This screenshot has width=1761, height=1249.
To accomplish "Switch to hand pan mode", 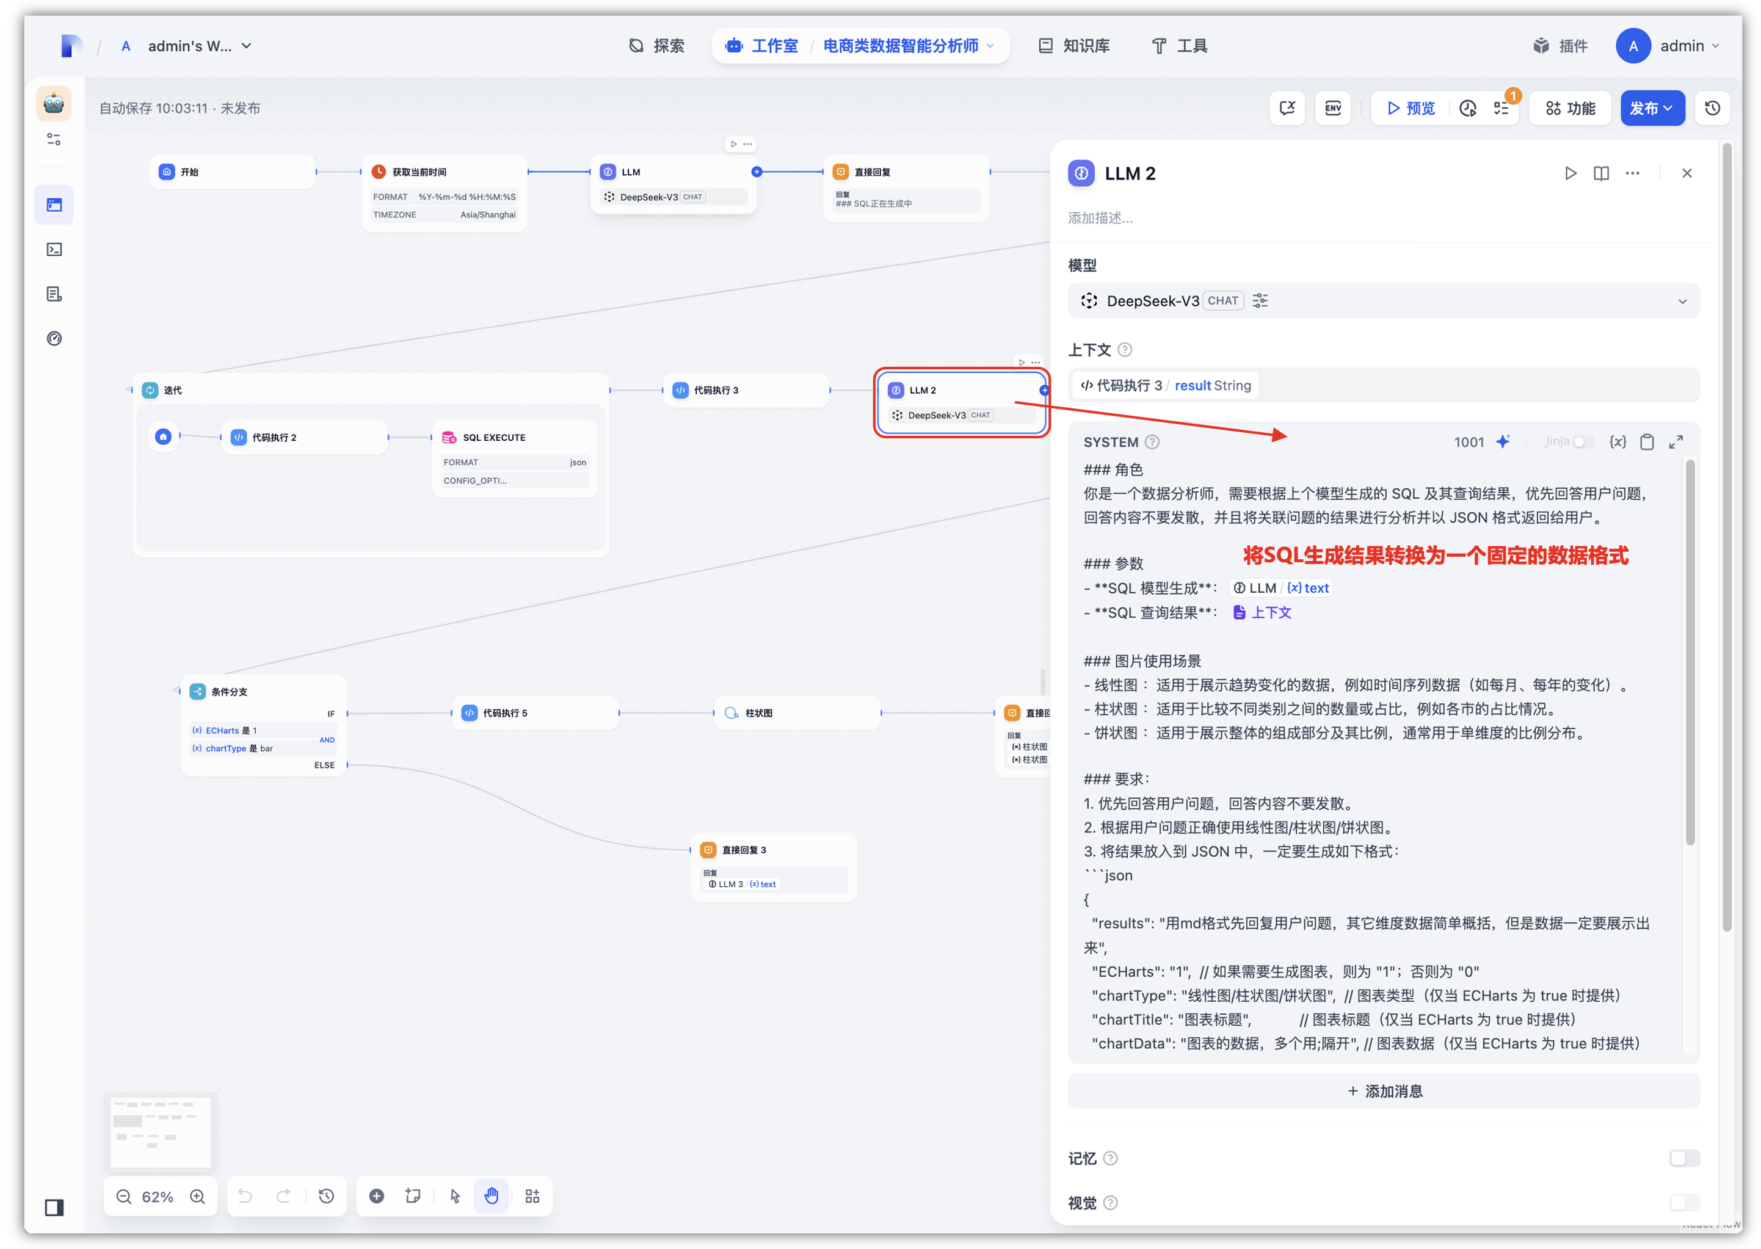I will click(492, 1196).
